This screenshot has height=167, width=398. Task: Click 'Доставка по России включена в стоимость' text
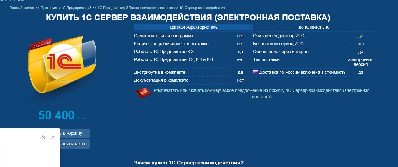[302, 72]
